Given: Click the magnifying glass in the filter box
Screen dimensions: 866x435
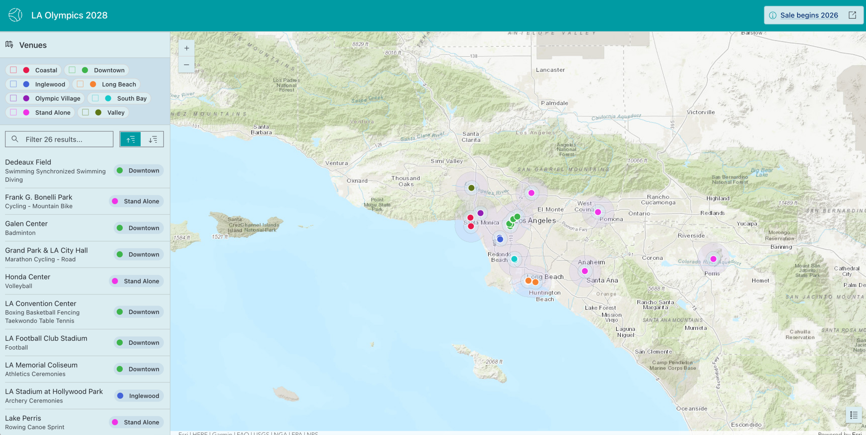Looking at the screenshot, I should [15, 139].
